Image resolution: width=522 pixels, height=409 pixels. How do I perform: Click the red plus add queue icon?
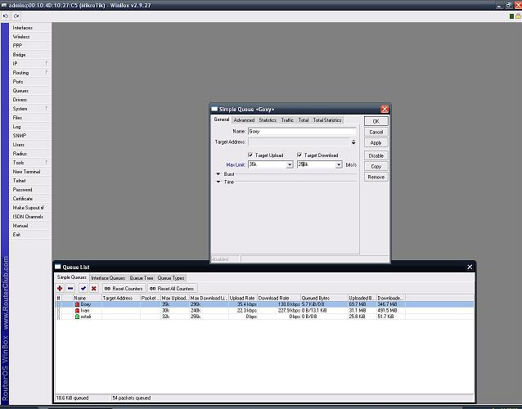pyautogui.click(x=60, y=289)
